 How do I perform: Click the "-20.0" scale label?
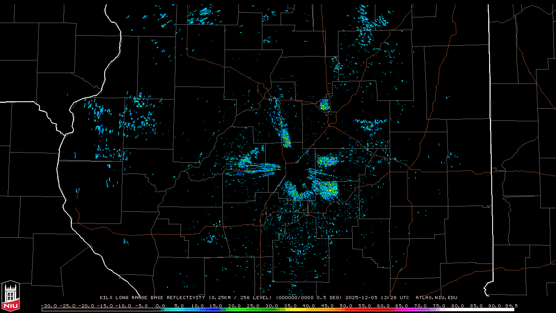pos(86,306)
